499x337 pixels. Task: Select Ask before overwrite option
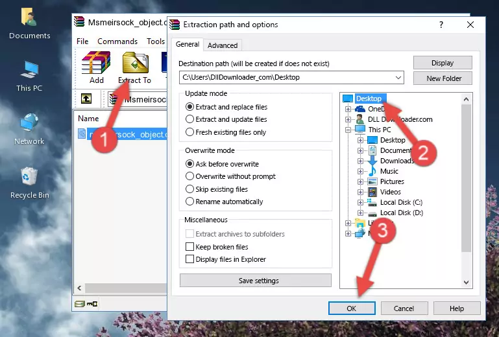click(x=222, y=164)
